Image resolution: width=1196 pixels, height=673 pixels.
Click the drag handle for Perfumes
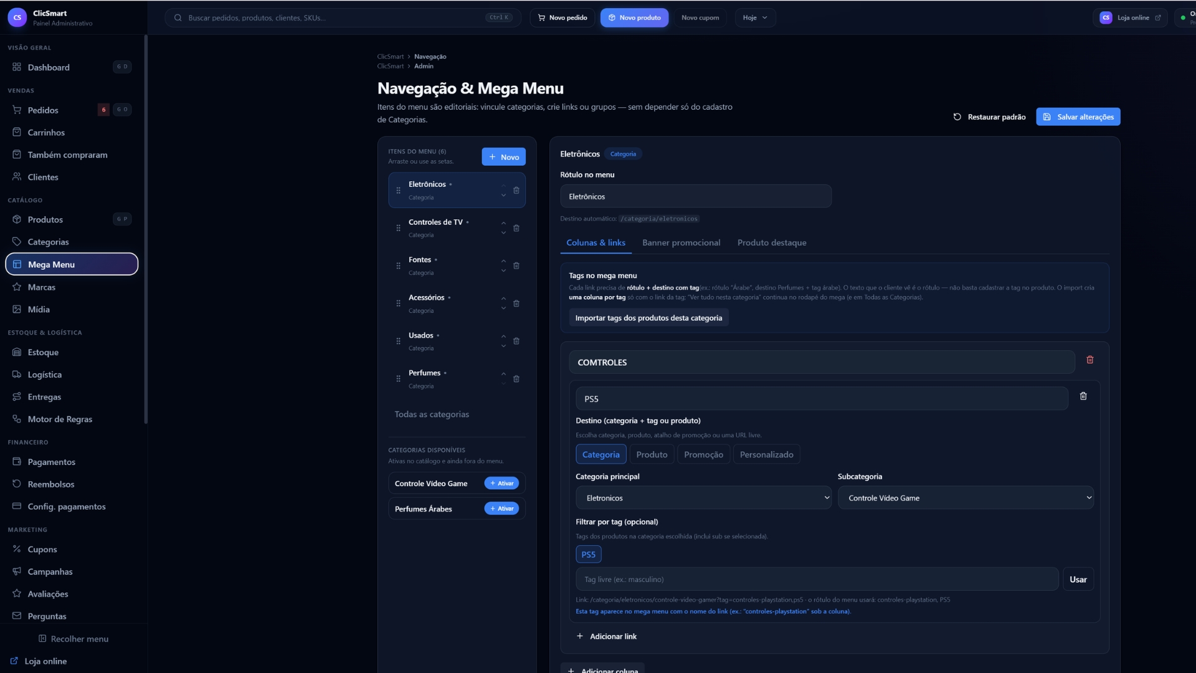pyautogui.click(x=399, y=379)
